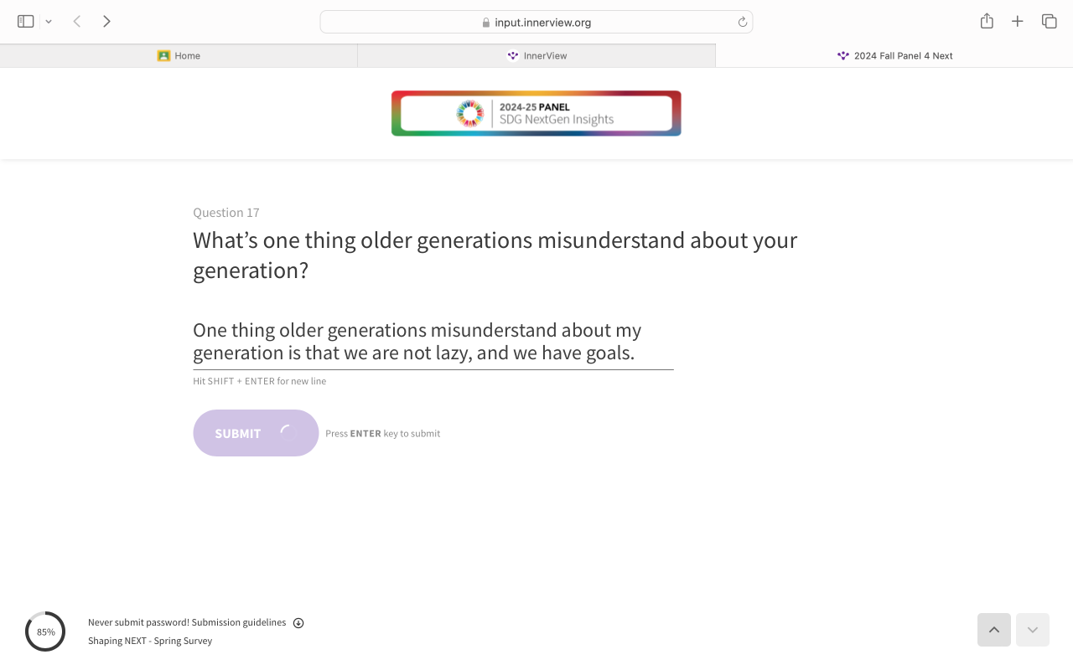Open the sidebar options dropdown chevron
This screenshot has width=1073, height=670.
click(x=49, y=22)
